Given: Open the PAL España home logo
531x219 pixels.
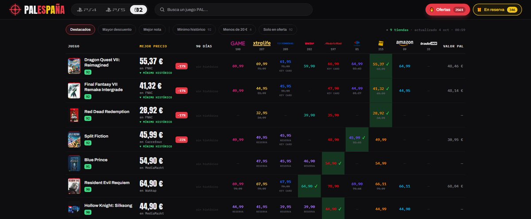Looking at the screenshot, I should (x=37, y=9).
